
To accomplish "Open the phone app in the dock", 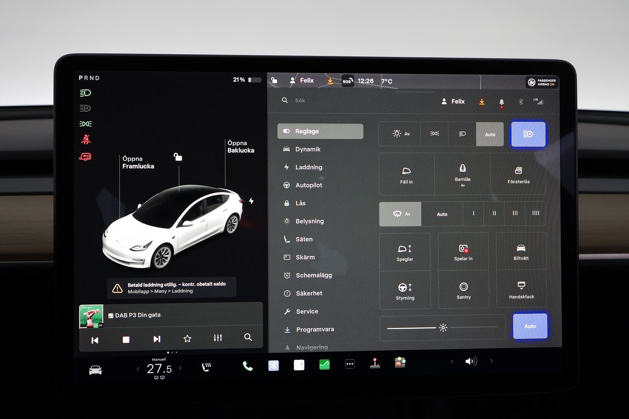I will click(x=248, y=366).
